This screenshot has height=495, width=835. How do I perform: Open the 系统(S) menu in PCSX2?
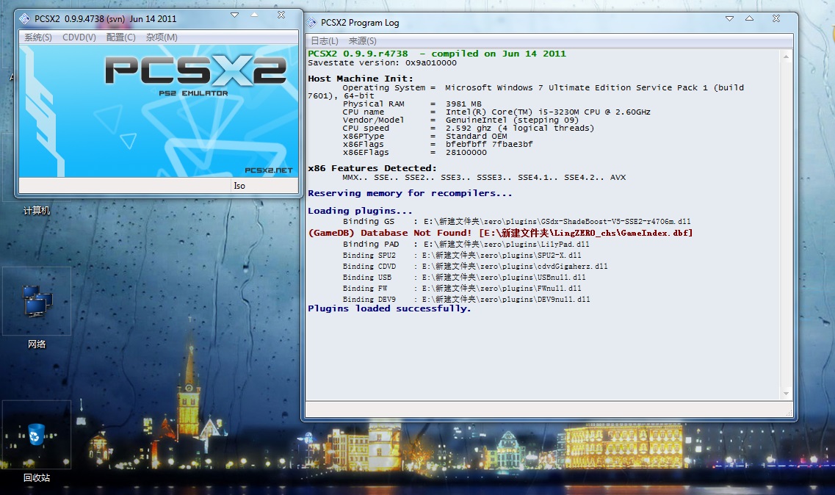coord(38,37)
